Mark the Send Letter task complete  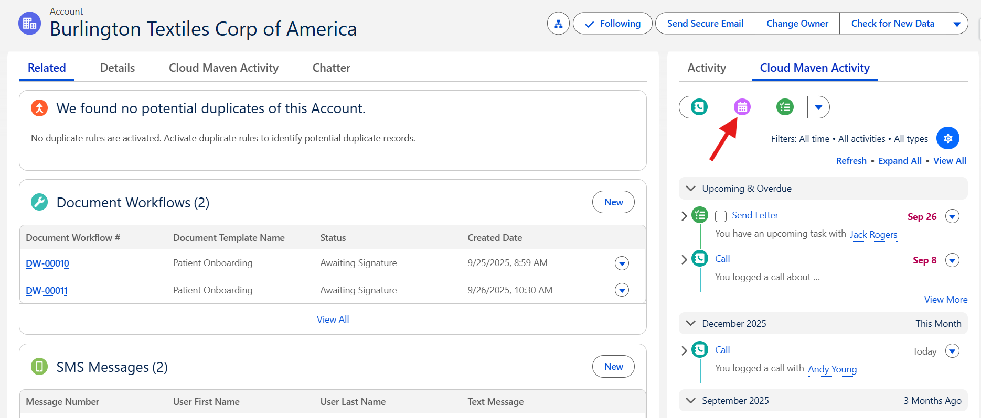point(721,216)
